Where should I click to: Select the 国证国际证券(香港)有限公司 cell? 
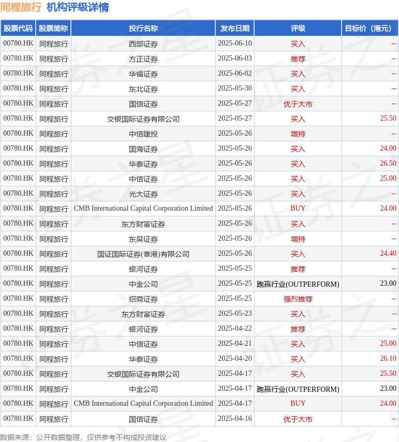coord(143,254)
